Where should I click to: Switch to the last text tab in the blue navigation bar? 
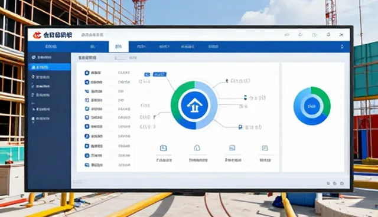click(x=213, y=47)
